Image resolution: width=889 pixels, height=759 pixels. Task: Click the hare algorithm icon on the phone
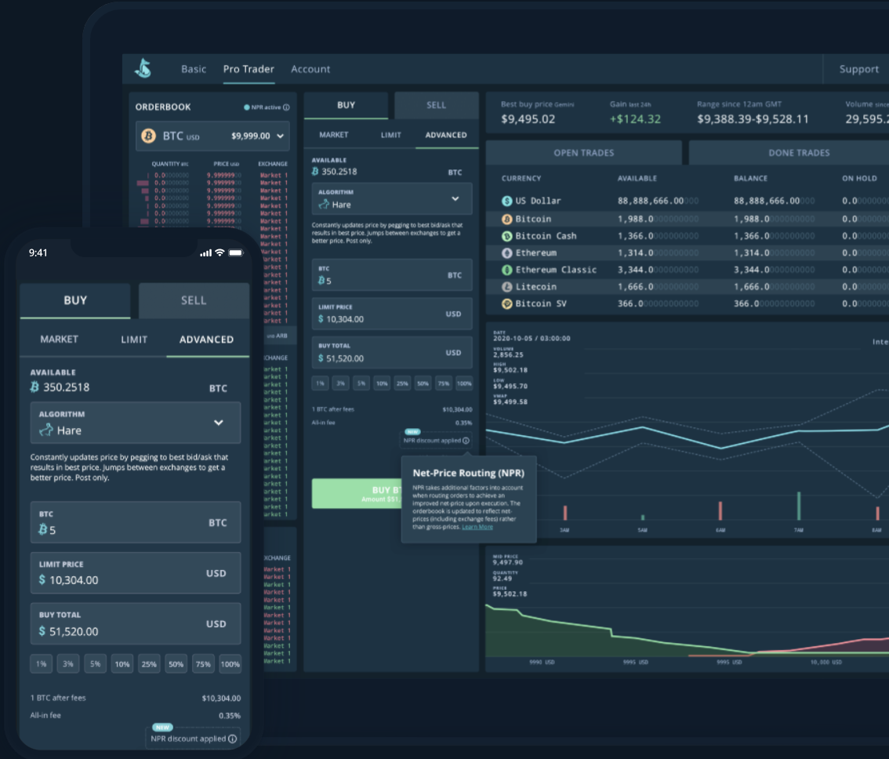(46, 430)
